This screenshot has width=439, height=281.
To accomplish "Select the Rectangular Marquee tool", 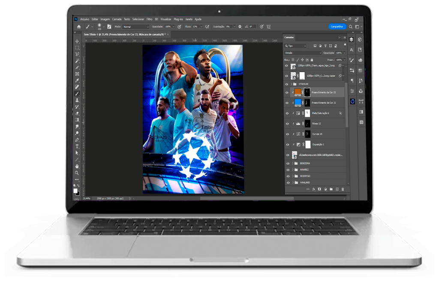I will [77, 48].
